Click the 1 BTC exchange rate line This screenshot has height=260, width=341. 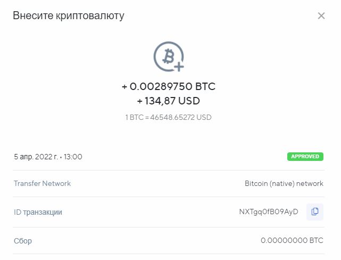click(169, 117)
